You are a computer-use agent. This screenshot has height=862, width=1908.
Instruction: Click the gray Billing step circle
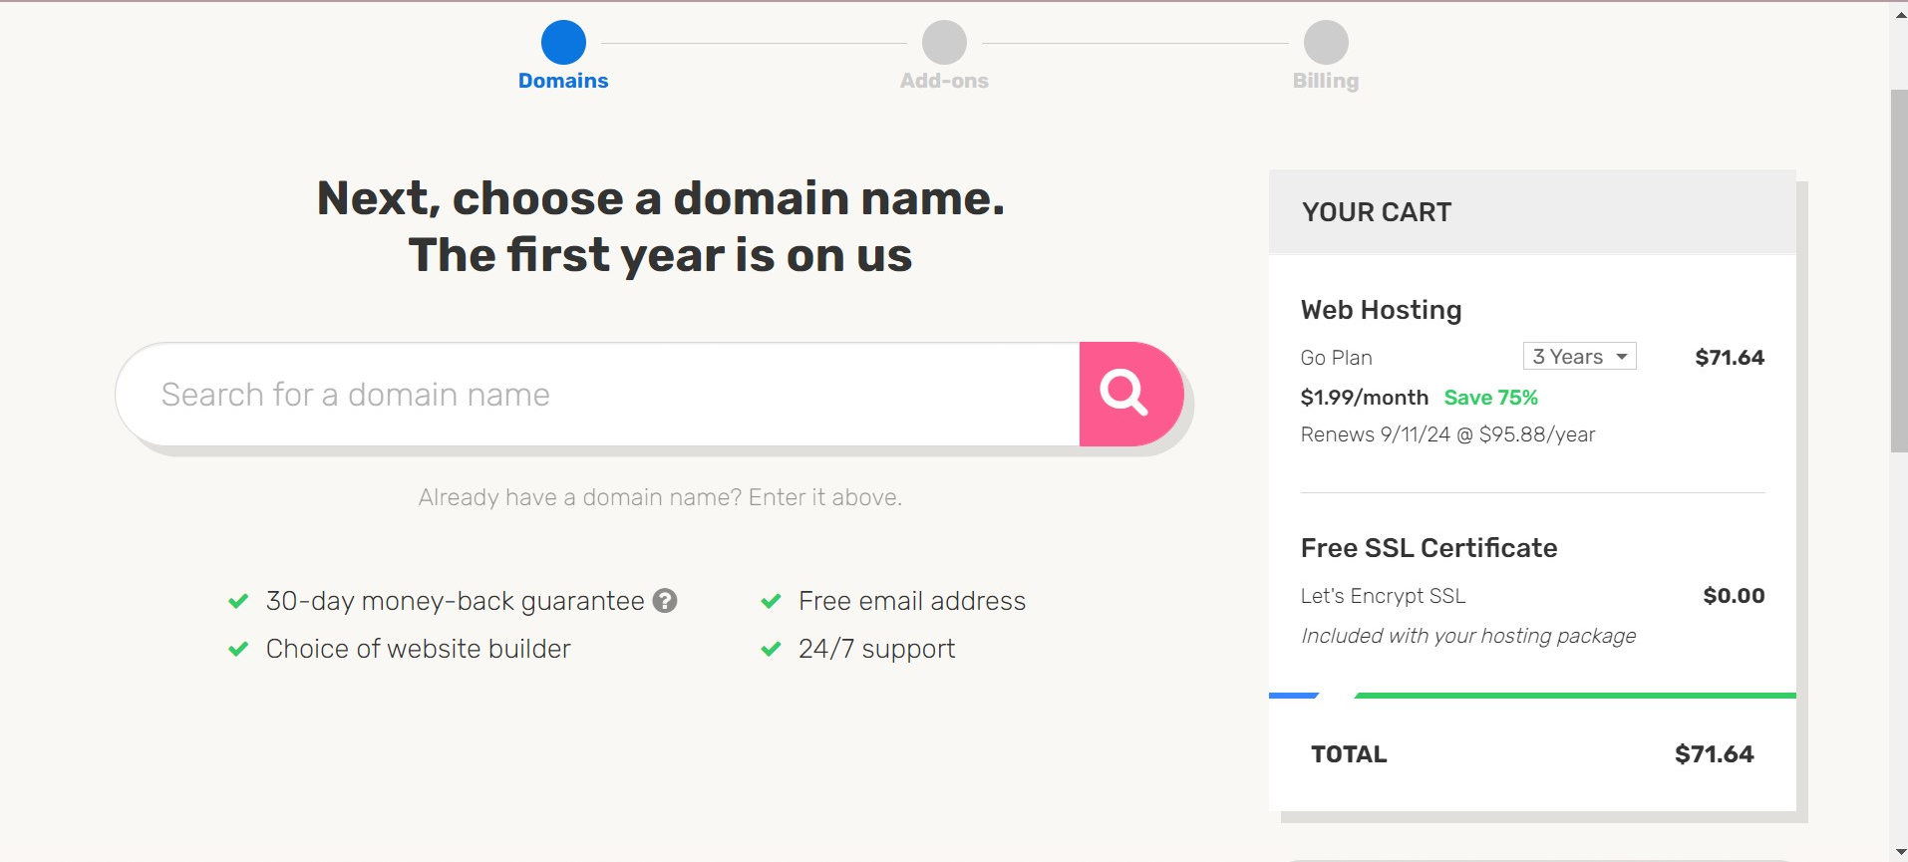1326,43
